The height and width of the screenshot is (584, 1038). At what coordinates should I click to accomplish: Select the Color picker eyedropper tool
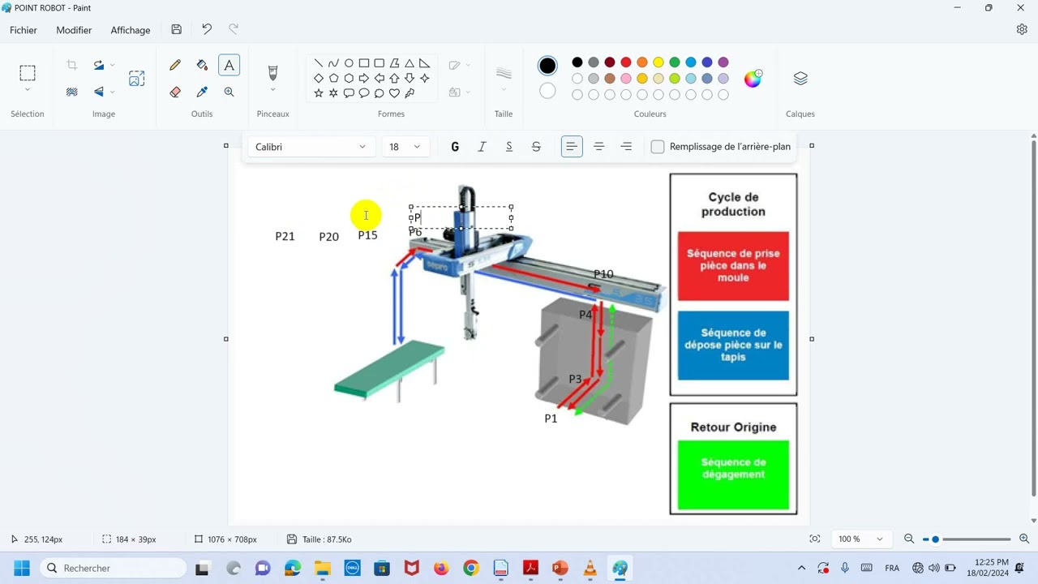tap(202, 92)
